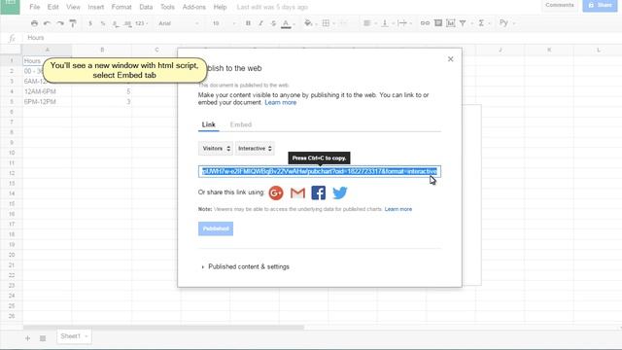The height and width of the screenshot is (350, 622).
Task: Select cell containing 6PM-12PM
Action: (x=48, y=102)
